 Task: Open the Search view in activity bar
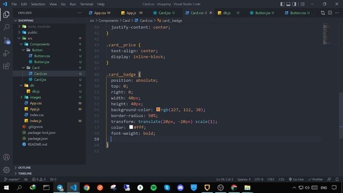(6, 27)
